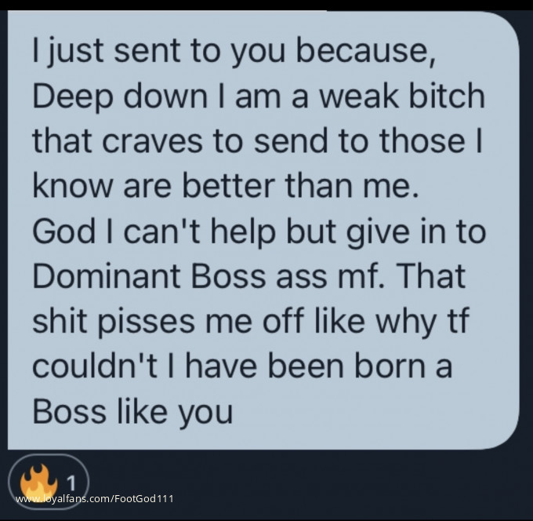
Task: Click the word 'craves' in the message
Action: pyautogui.click(x=152, y=141)
